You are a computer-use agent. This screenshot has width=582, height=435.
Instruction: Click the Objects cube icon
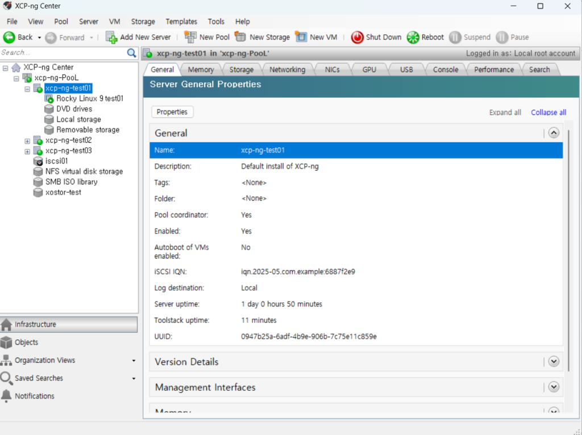tap(6, 342)
